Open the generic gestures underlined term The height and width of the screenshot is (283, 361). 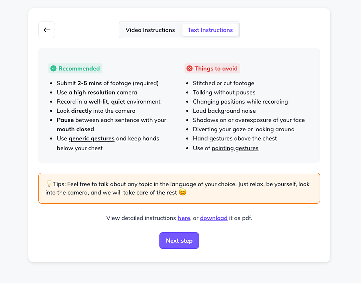tap(92, 138)
